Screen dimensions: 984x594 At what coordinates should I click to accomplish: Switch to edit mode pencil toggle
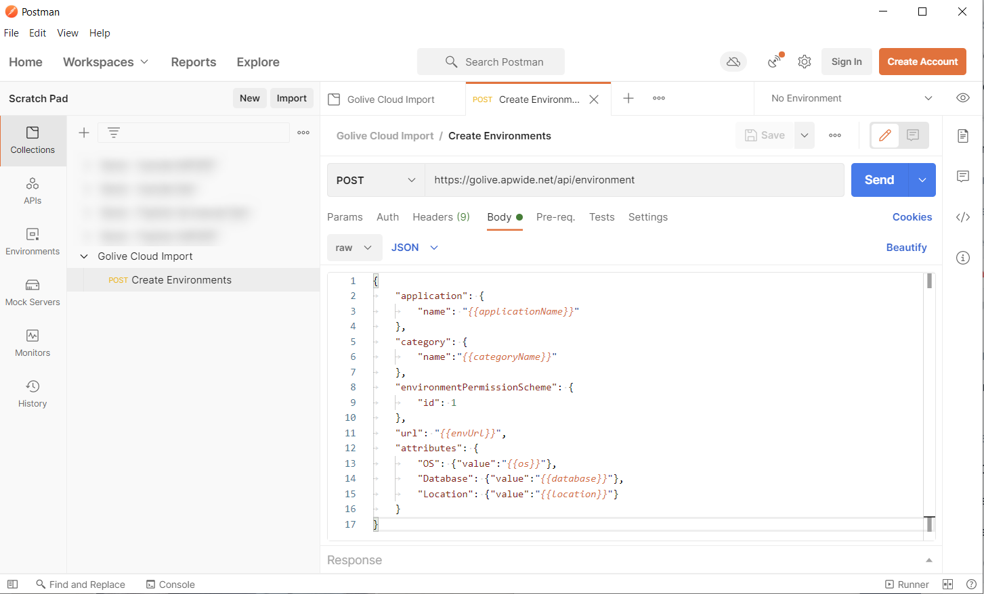(x=884, y=135)
